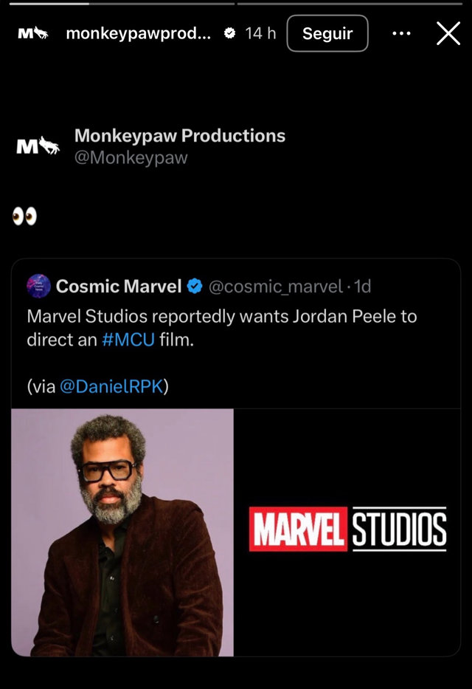
Task: Close the story with the X
Action: (x=448, y=33)
